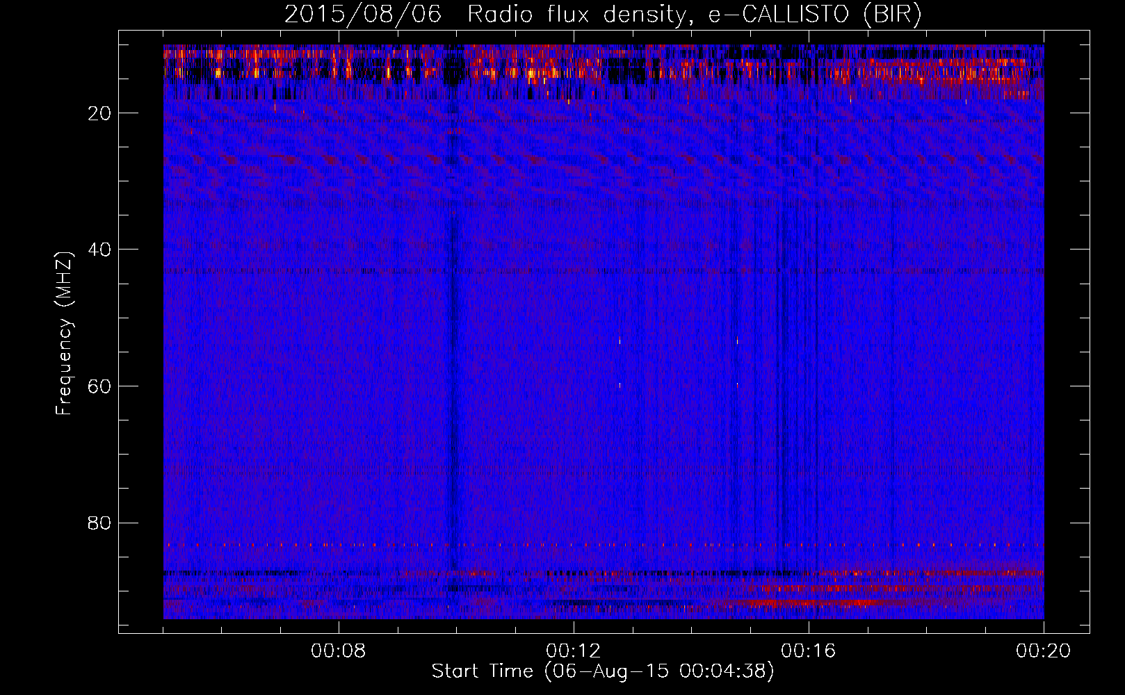This screenshot has height=695, width=1125.
Task: Click the "Frequency (MHZ)" y-axis label
Action: pyautogui.click(x=64, y=334)
